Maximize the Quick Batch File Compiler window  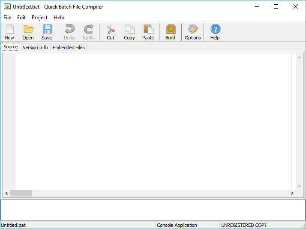click(x=276, y=6)
